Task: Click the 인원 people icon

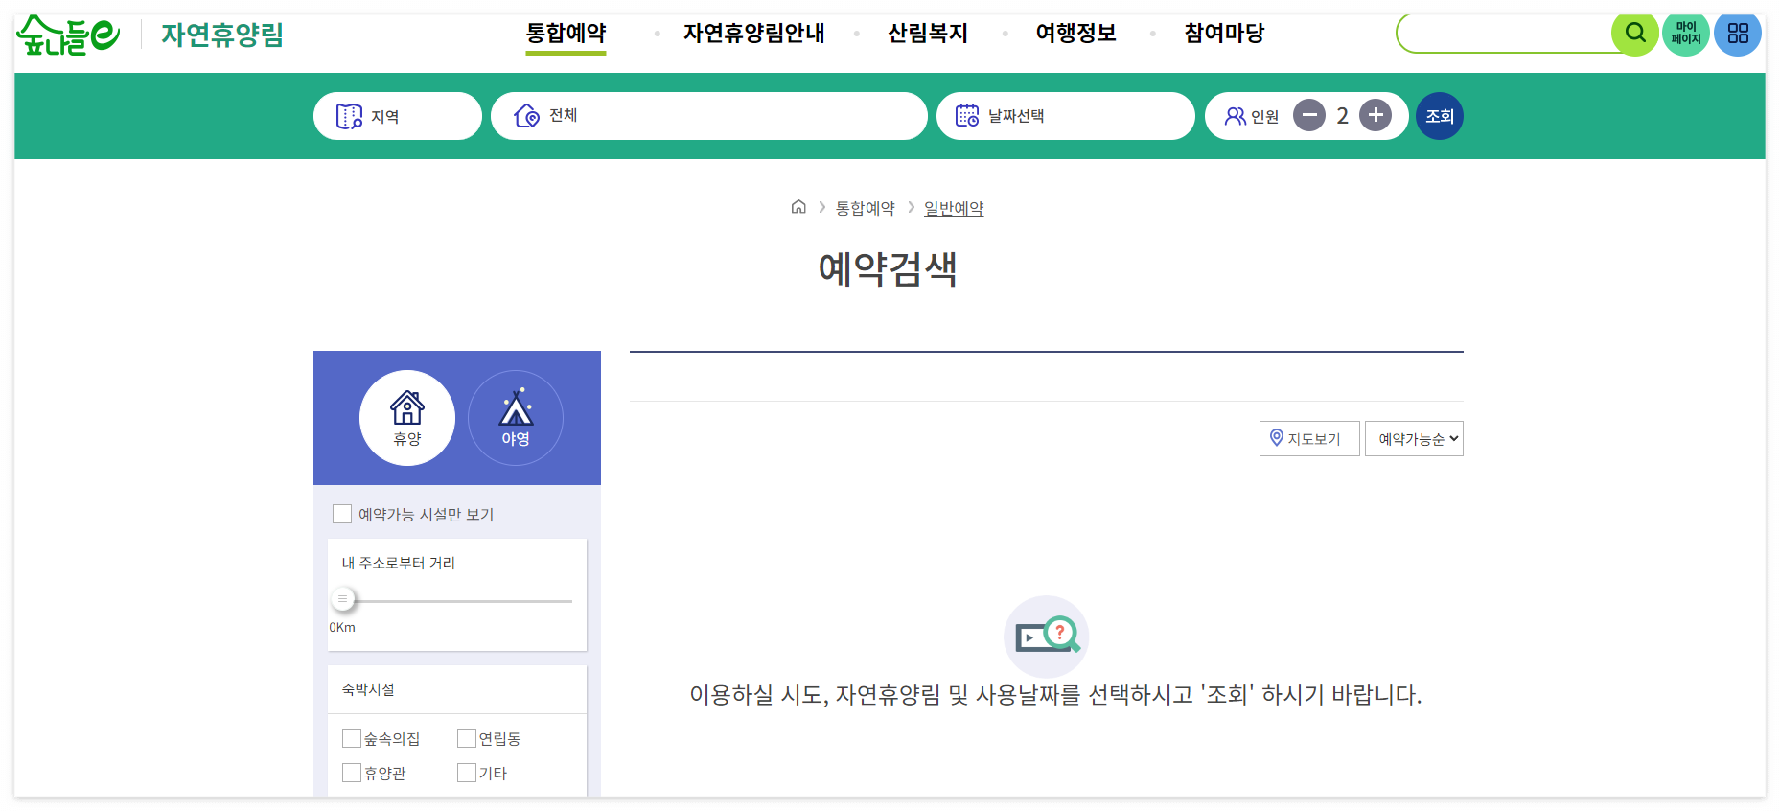Action: (1236, 116)
